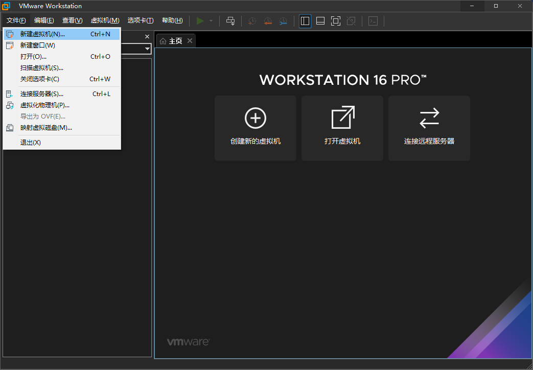Expand the library search dropdown arrow
This screenshot has width=533, height=370.
click(147, 49)
